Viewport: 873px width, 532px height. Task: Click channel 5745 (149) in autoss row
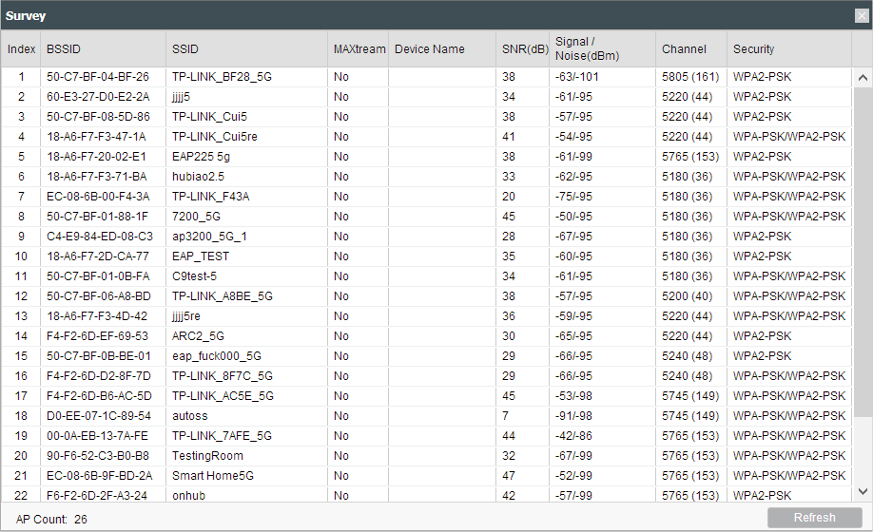pyautogui.click(x=690, y=416)
